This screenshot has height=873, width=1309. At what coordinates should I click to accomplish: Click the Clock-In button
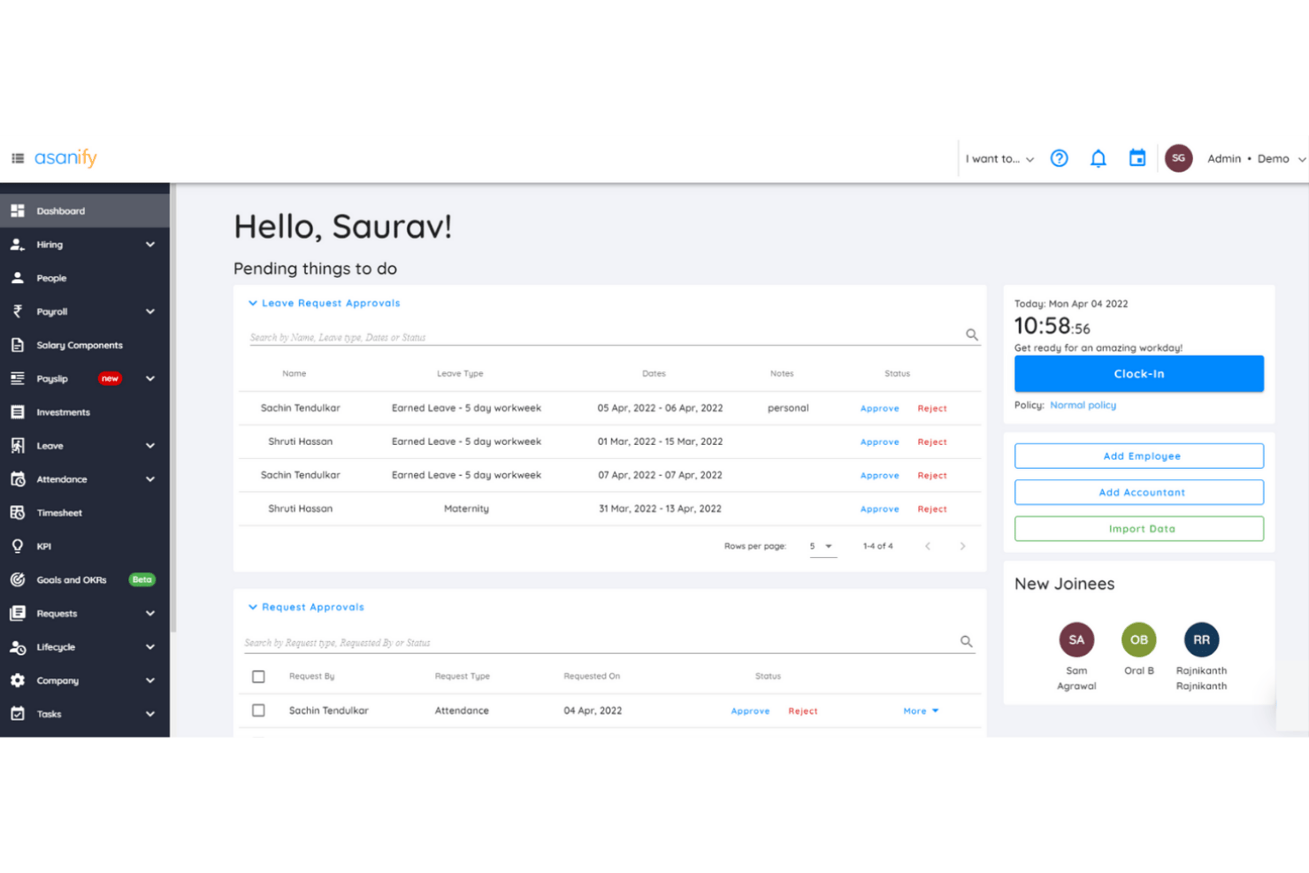1139,374
